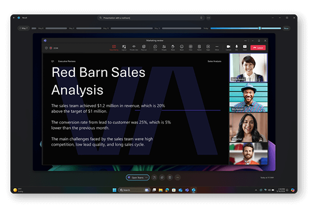Viewport: 314px width, 214px height.
Task: Delete this snapshot with the trash icon
Action: pos(170,177)
